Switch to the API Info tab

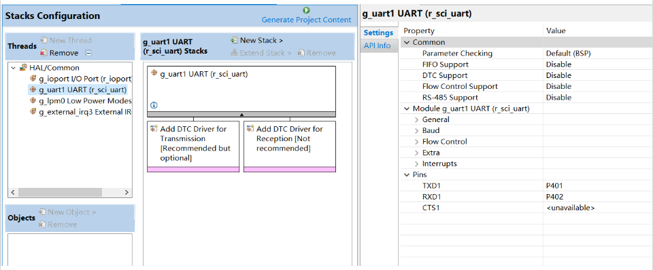tap(377, 45)
